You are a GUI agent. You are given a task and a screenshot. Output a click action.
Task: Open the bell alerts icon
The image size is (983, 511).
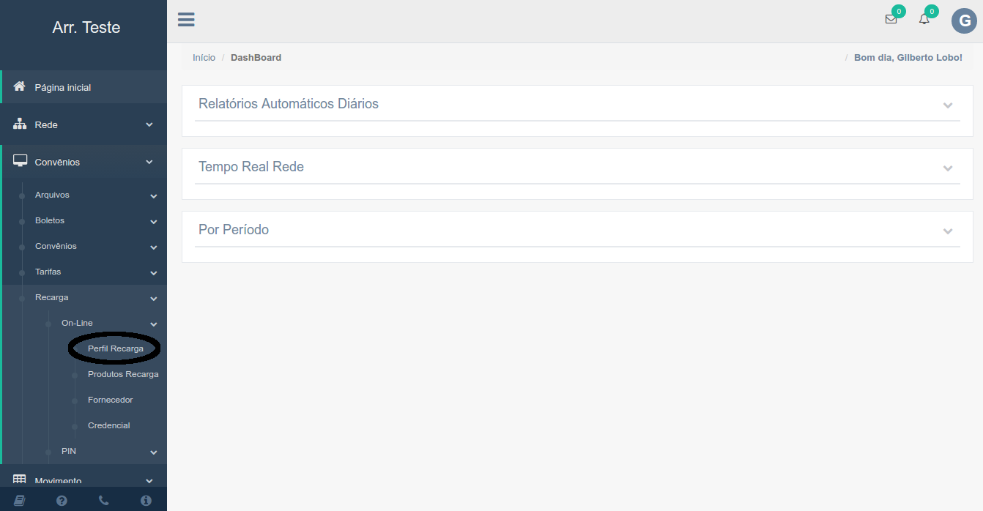coord(924,20)
